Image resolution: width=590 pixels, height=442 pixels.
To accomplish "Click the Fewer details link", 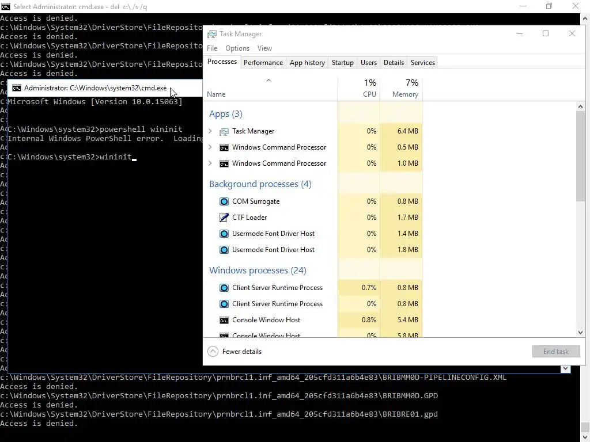I will (x=241, y=352).
